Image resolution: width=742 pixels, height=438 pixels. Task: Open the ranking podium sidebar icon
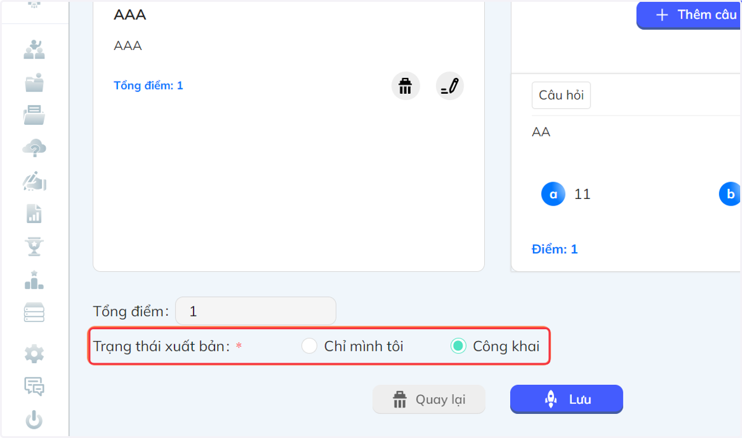coord(35,279)
